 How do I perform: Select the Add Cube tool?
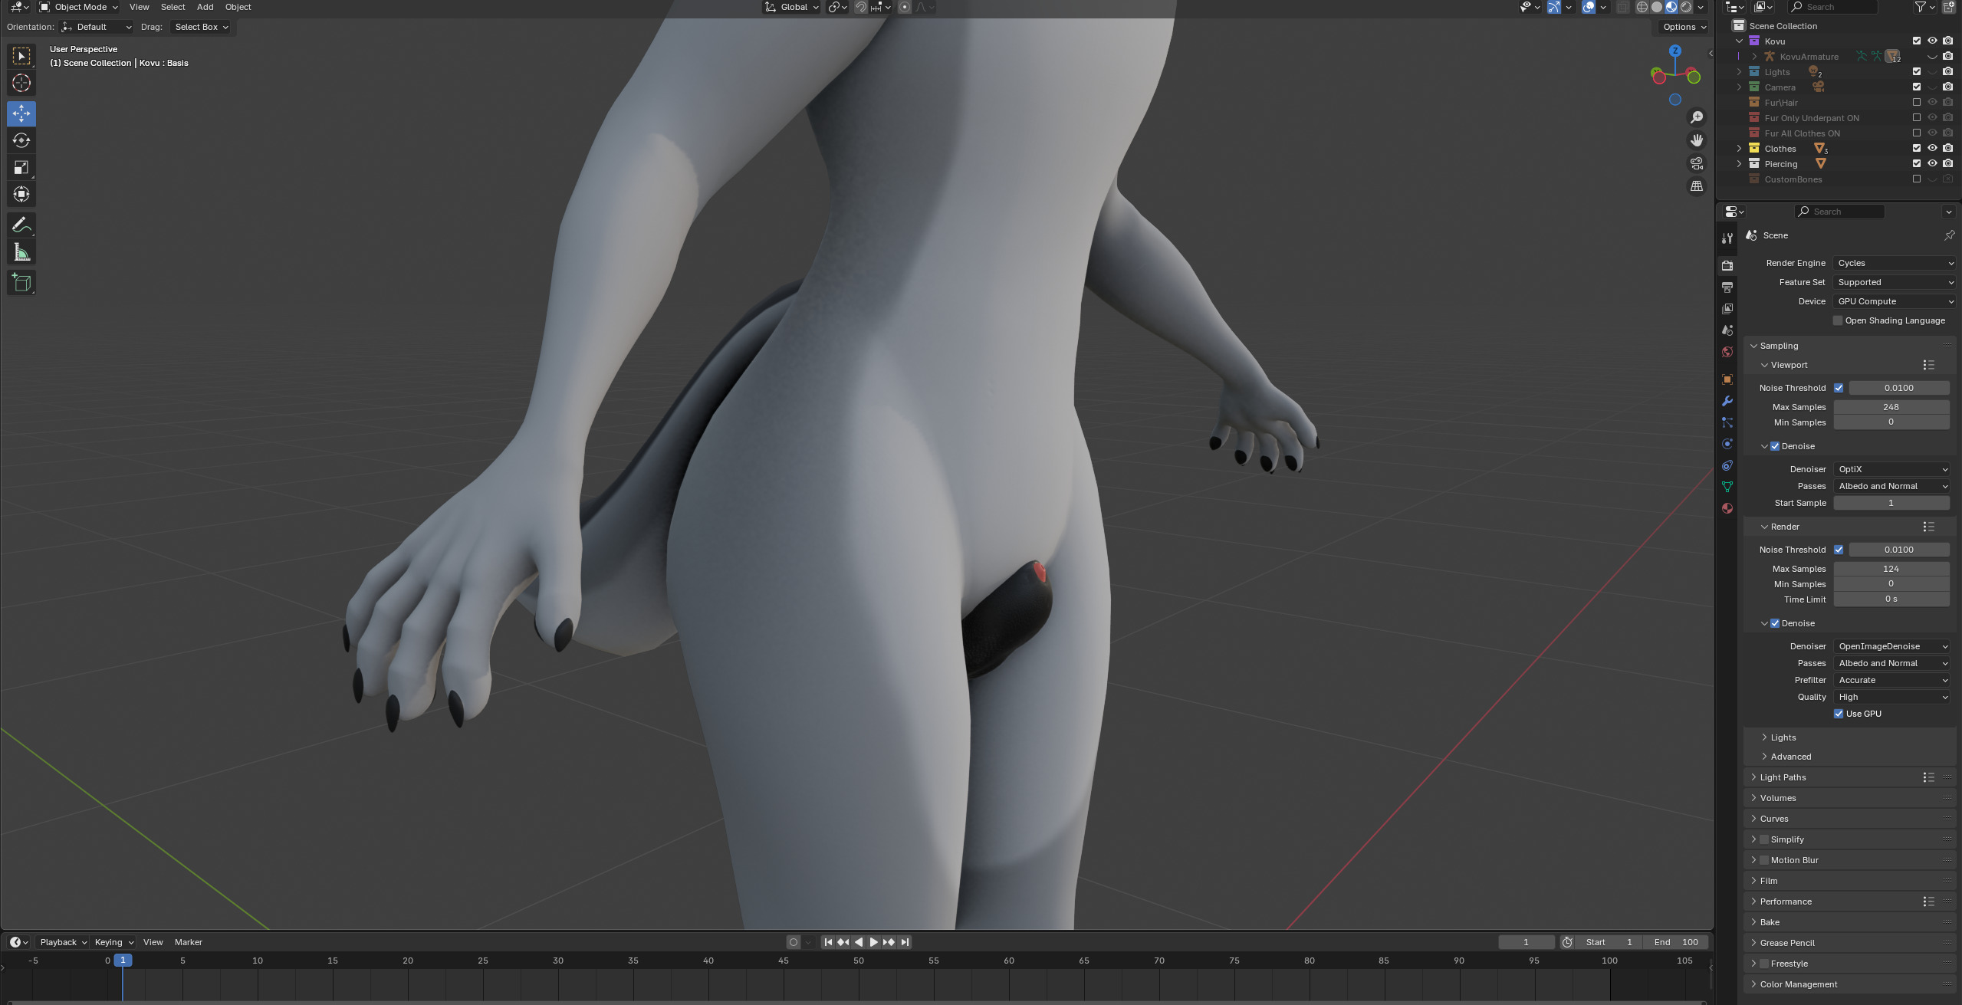[x=21, y=282]
